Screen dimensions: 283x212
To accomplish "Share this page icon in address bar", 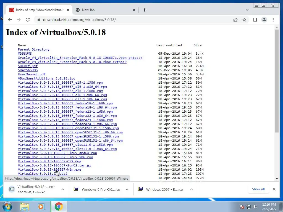I will tap(235, 20).
